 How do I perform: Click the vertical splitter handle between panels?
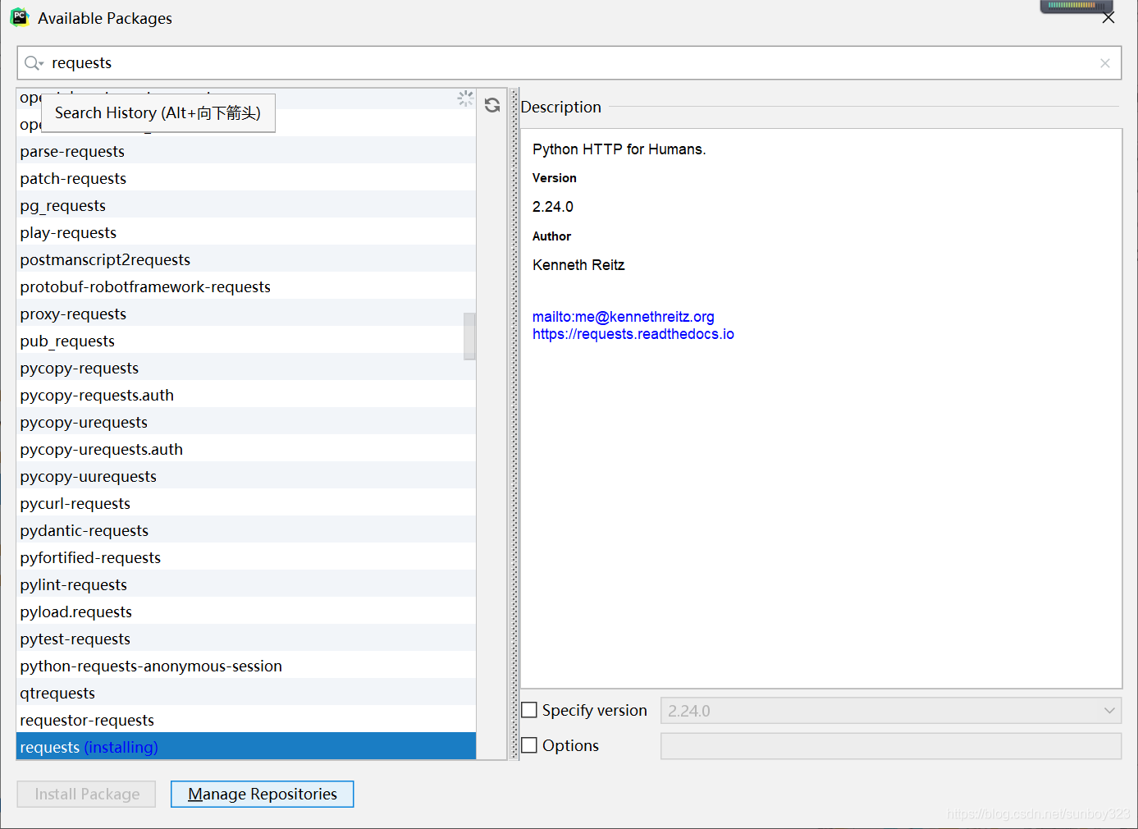[514, 424]
